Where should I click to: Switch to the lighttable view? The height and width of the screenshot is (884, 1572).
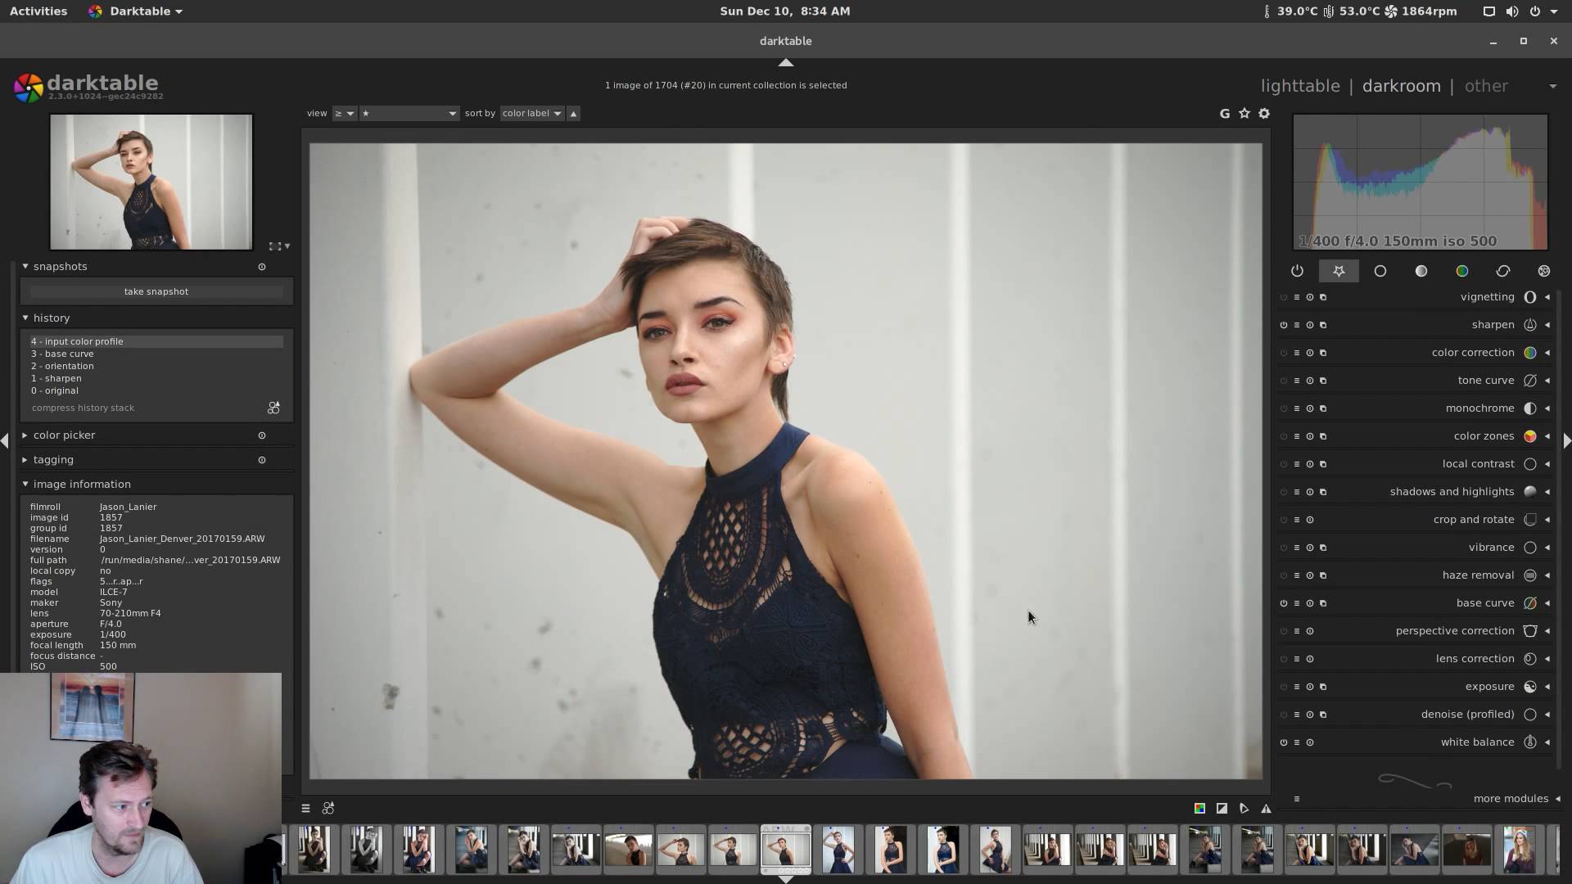[1299, 86]
